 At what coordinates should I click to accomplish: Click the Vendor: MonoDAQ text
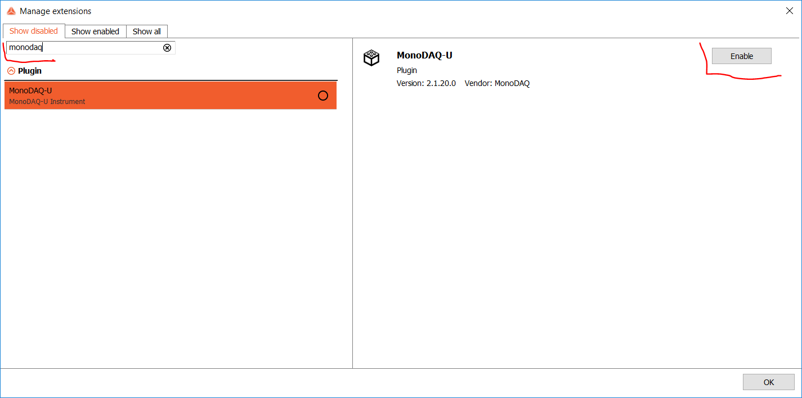[497, 83]
